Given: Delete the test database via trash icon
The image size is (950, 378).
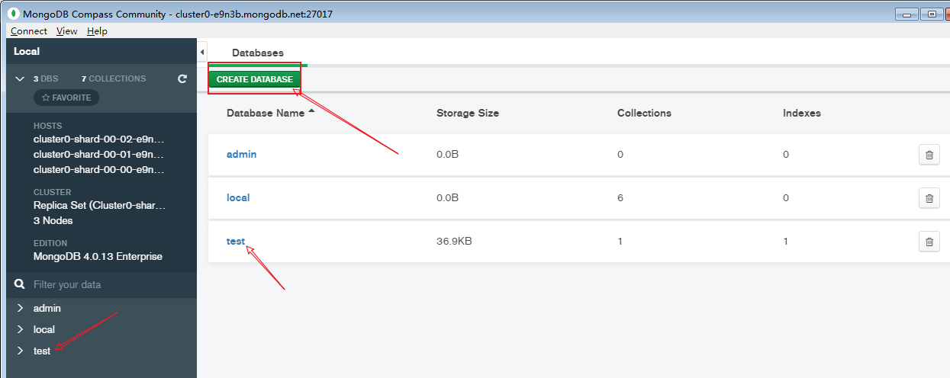Looking at the screenshot, I should point(929,242).
